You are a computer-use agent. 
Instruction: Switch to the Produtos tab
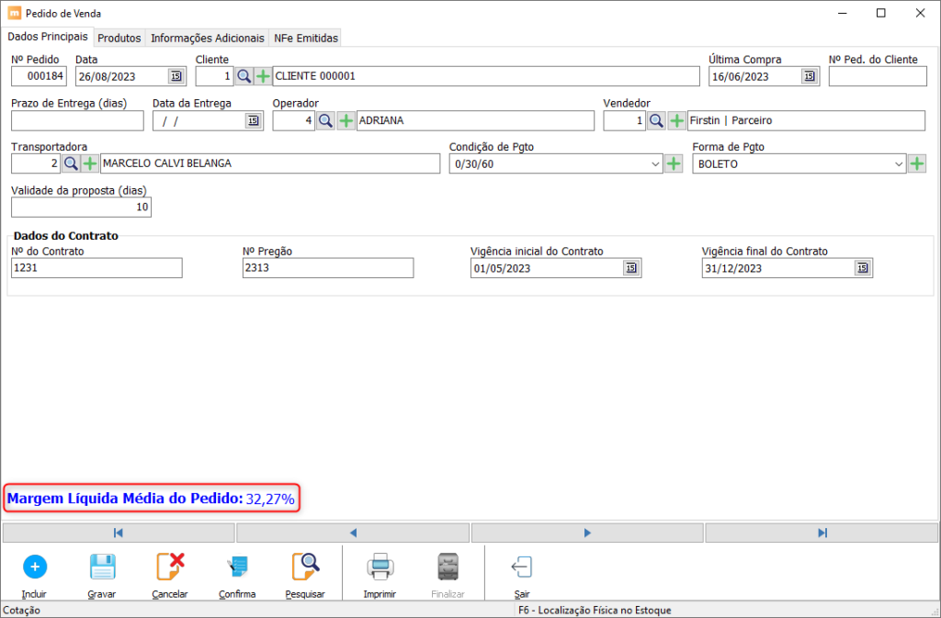coord(119,38)
